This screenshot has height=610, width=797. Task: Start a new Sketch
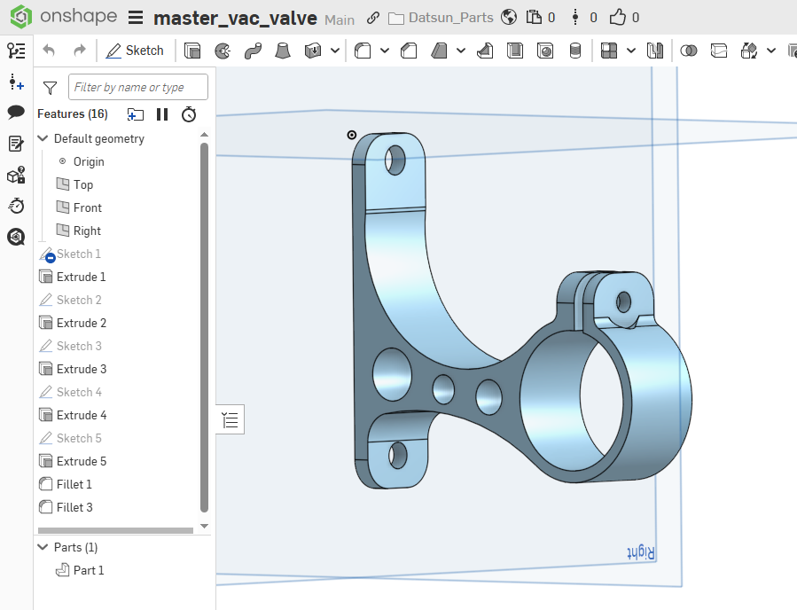coord(135,51)
